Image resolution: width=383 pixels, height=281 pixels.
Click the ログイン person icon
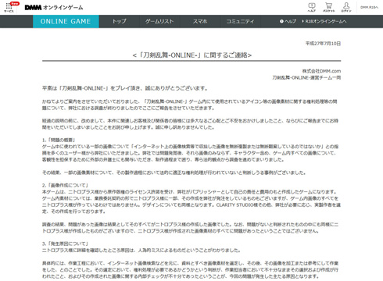coord(346,7)
